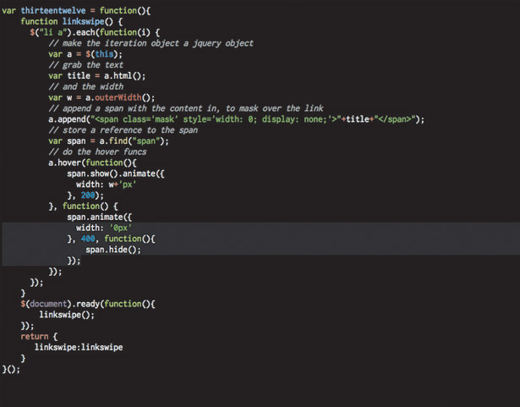
Task: Click the 'span.show().animate({' line
Action: [115, 173]
